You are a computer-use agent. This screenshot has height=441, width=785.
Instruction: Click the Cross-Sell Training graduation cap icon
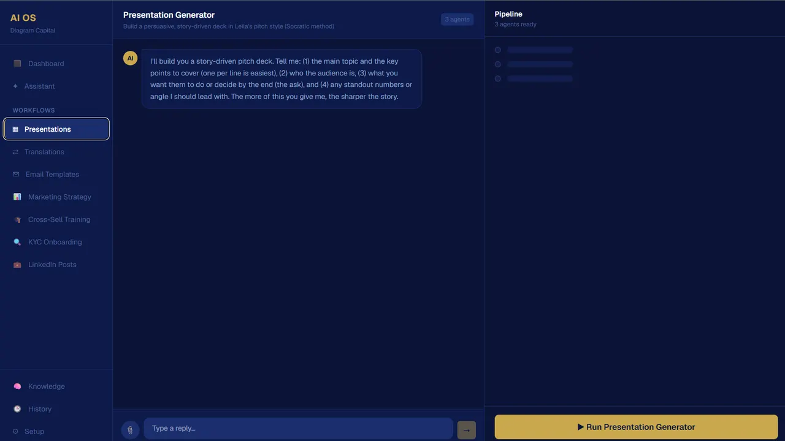point(17,220)
